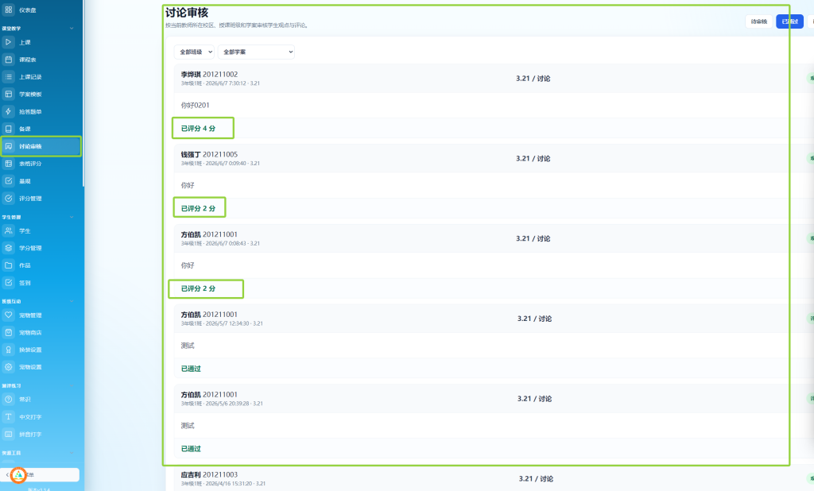Click the 学分管理 layers icon

click(x=8, y=248)
